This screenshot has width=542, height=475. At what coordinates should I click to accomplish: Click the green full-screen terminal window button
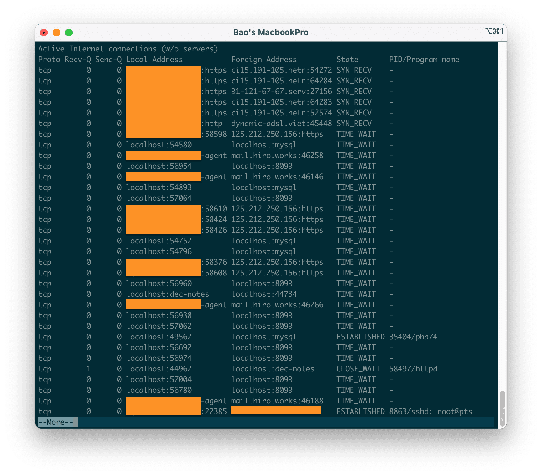[x=69, y=32]
